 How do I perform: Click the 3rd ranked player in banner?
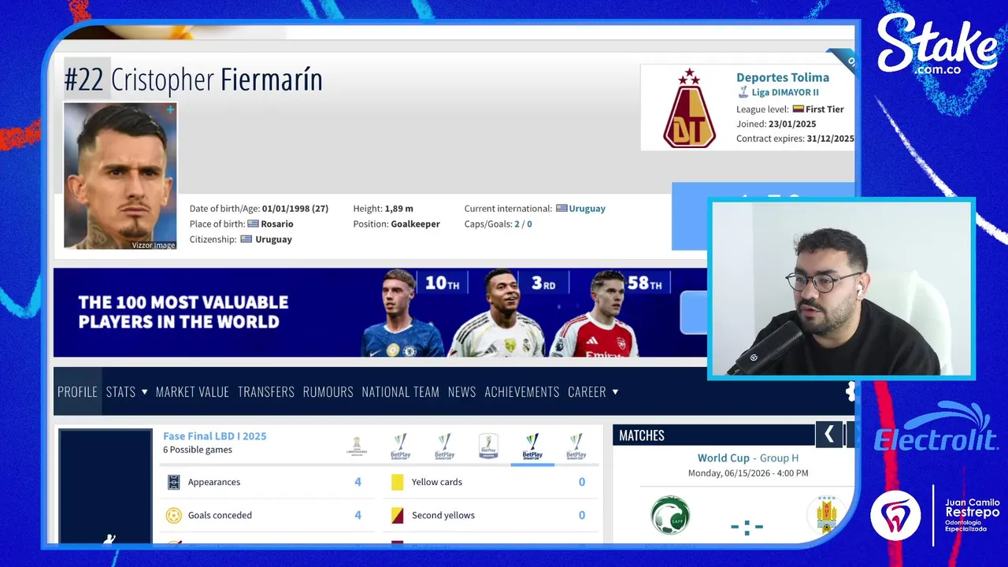tap(498, 313)
